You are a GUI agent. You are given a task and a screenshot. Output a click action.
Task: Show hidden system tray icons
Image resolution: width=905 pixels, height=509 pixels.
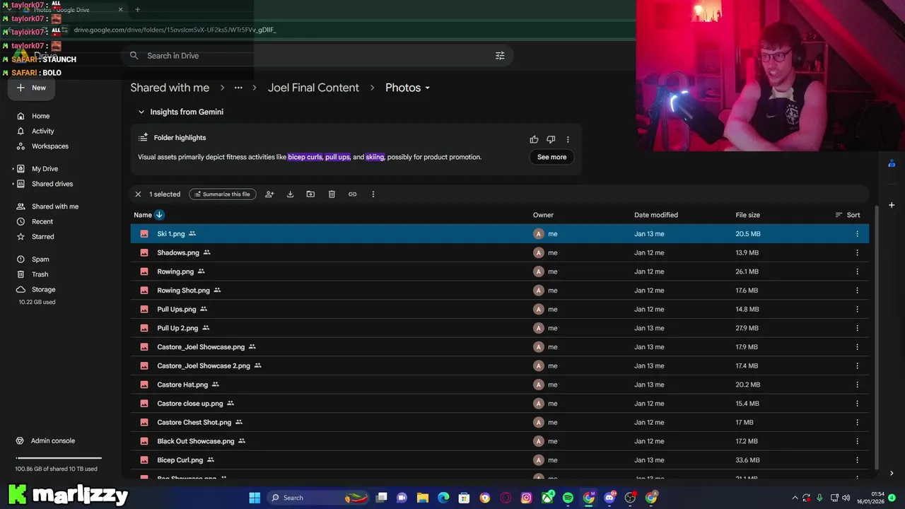795,498
